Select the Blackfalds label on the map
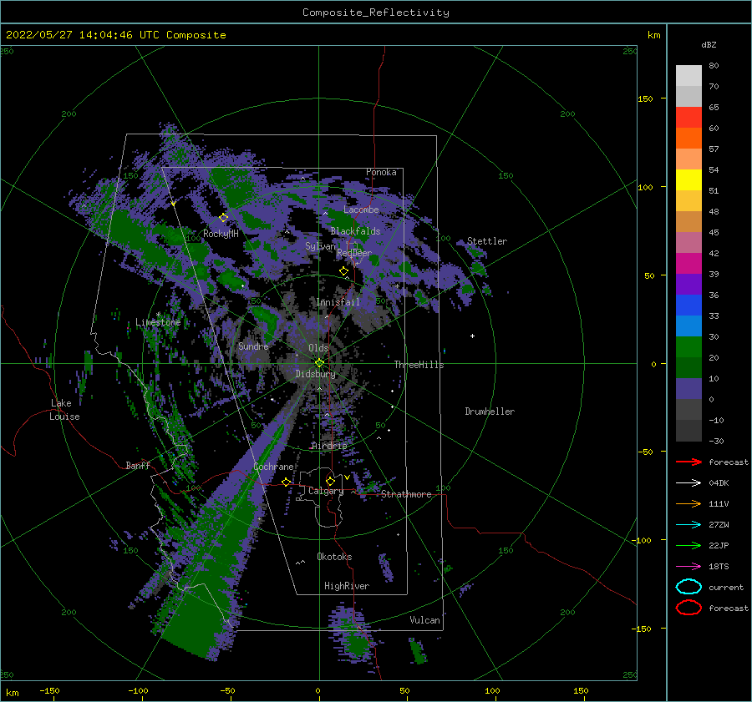Screen dimensions: 752x702 click(x=355, y=231)
